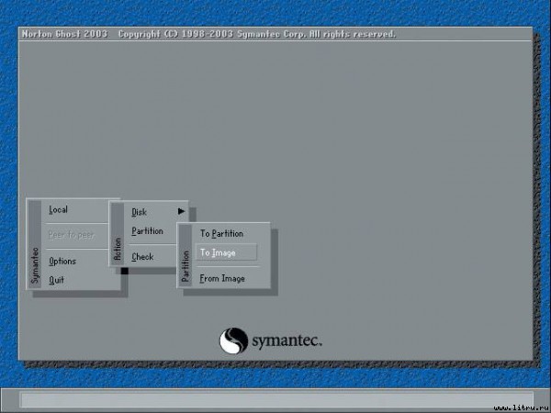Viewport: 551px width, 413px height.
Task: Choose To Image option
Action: (x=226, y=252)
